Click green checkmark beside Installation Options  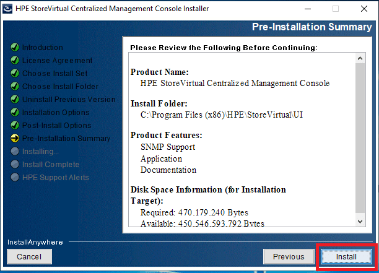coord(15,112)
